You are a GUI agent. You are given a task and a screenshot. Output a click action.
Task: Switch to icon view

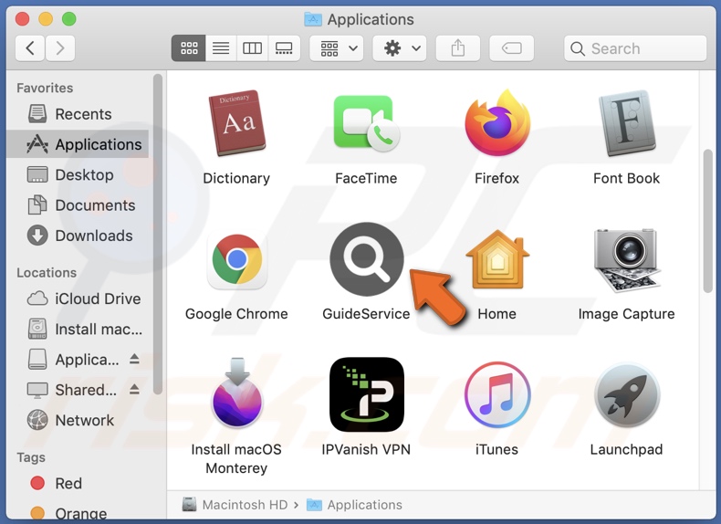tap(189, 48)
